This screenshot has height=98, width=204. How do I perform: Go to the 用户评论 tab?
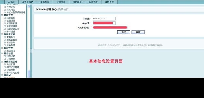coord(77,2)
